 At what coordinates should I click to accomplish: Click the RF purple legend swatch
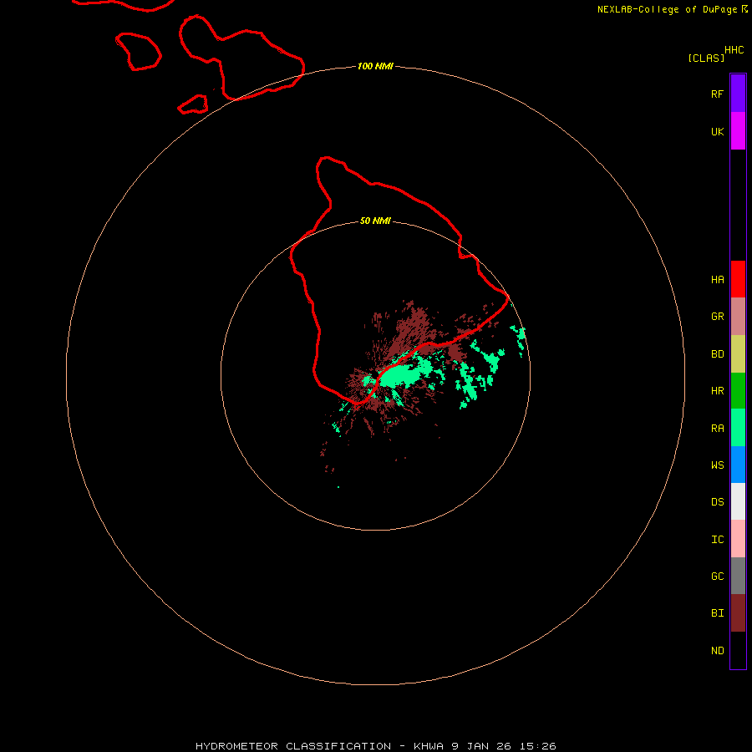point(738,94)
